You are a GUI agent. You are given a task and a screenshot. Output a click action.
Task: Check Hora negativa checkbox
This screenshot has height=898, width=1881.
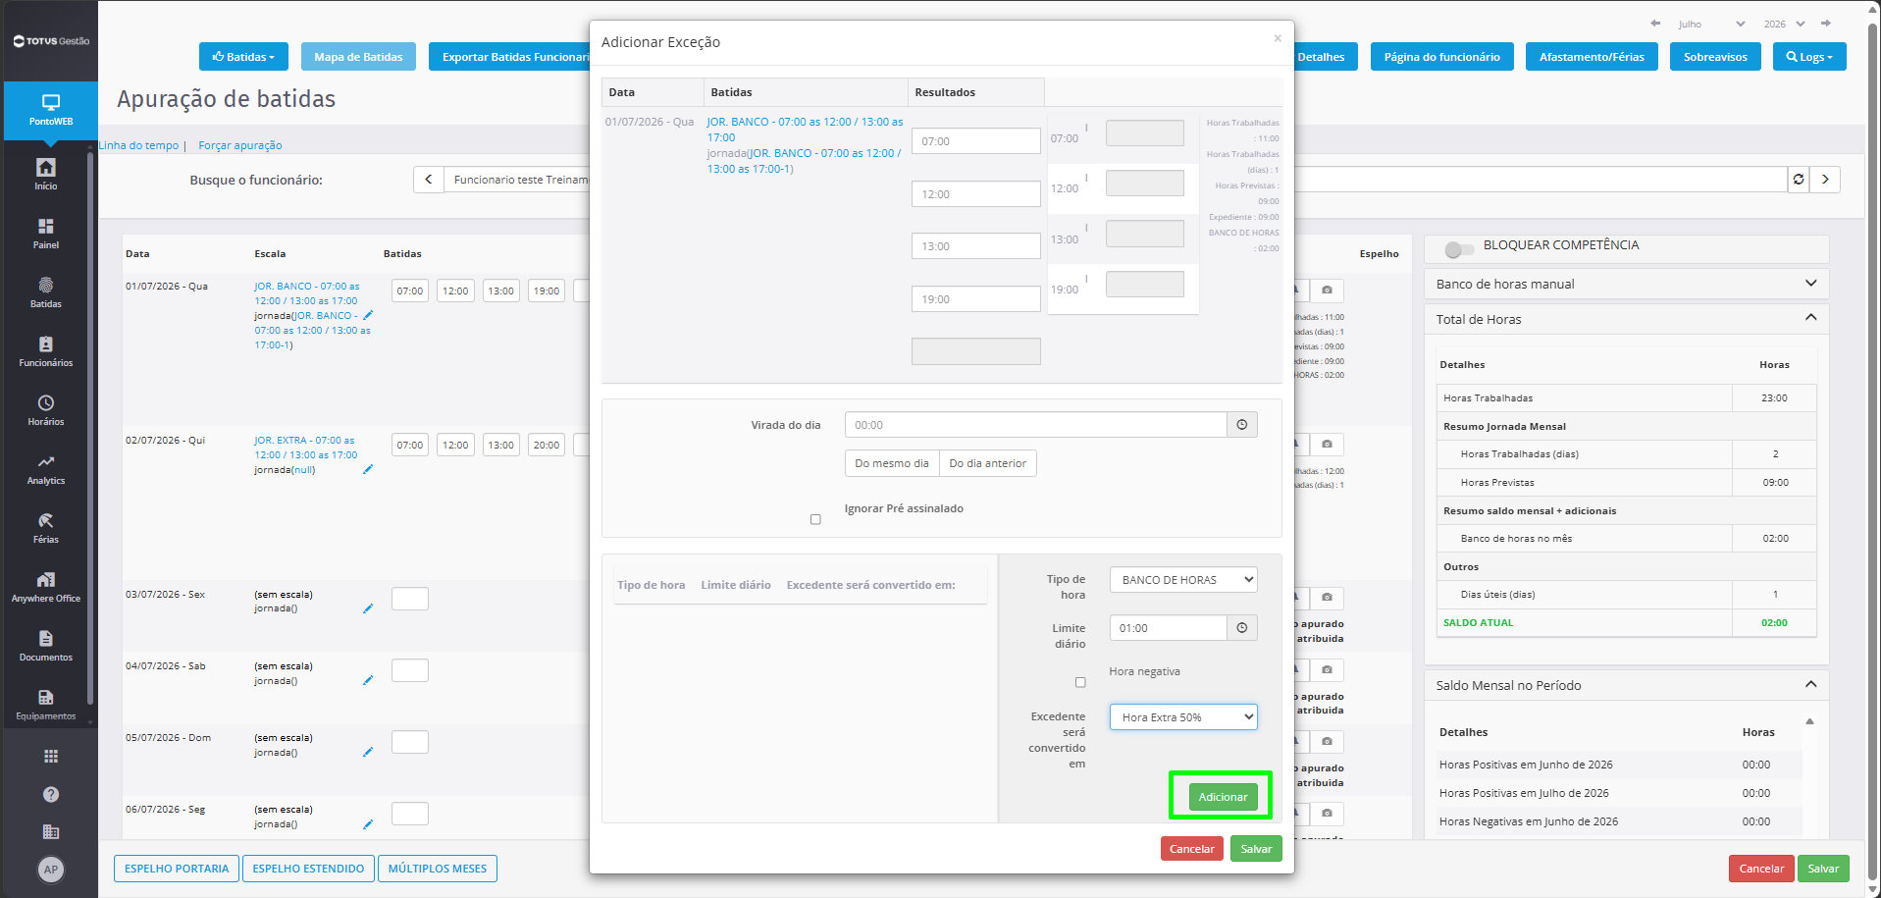tap(1080, 682)
